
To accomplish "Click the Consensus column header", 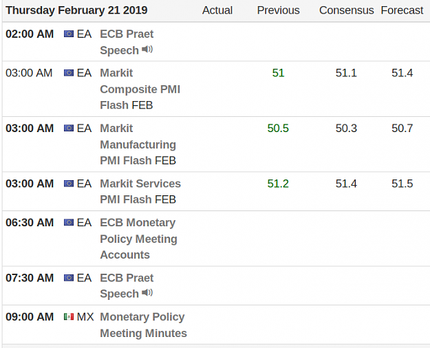I will [x=346, y=10].
